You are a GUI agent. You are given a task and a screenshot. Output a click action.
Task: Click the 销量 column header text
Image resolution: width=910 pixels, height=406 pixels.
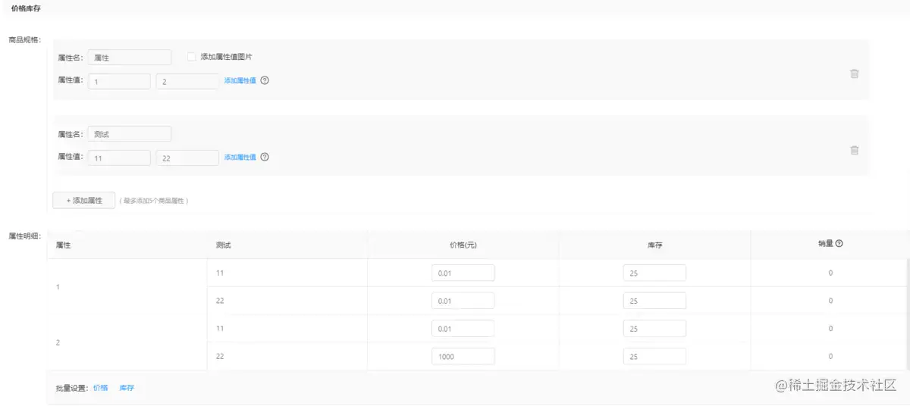pos(825,244)
